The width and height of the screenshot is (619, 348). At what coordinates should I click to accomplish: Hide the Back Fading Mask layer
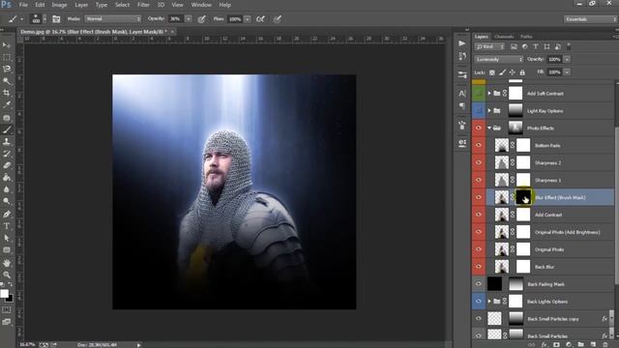(479, 284)
